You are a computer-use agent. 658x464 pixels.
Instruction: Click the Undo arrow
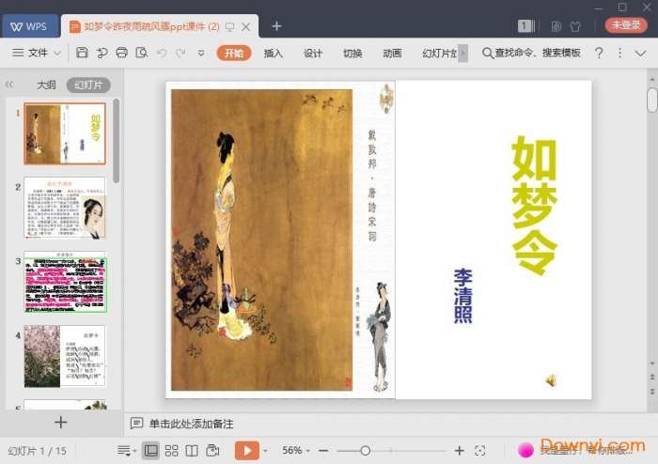click(162, 53)
